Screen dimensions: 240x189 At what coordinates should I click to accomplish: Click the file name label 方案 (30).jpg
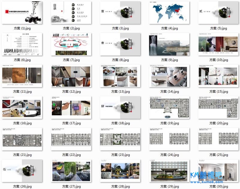tap(218, 187)
